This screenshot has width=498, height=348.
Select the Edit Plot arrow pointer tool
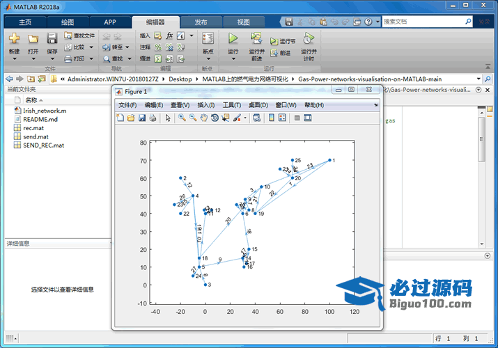pyautogui.click(x=168, y=118)
